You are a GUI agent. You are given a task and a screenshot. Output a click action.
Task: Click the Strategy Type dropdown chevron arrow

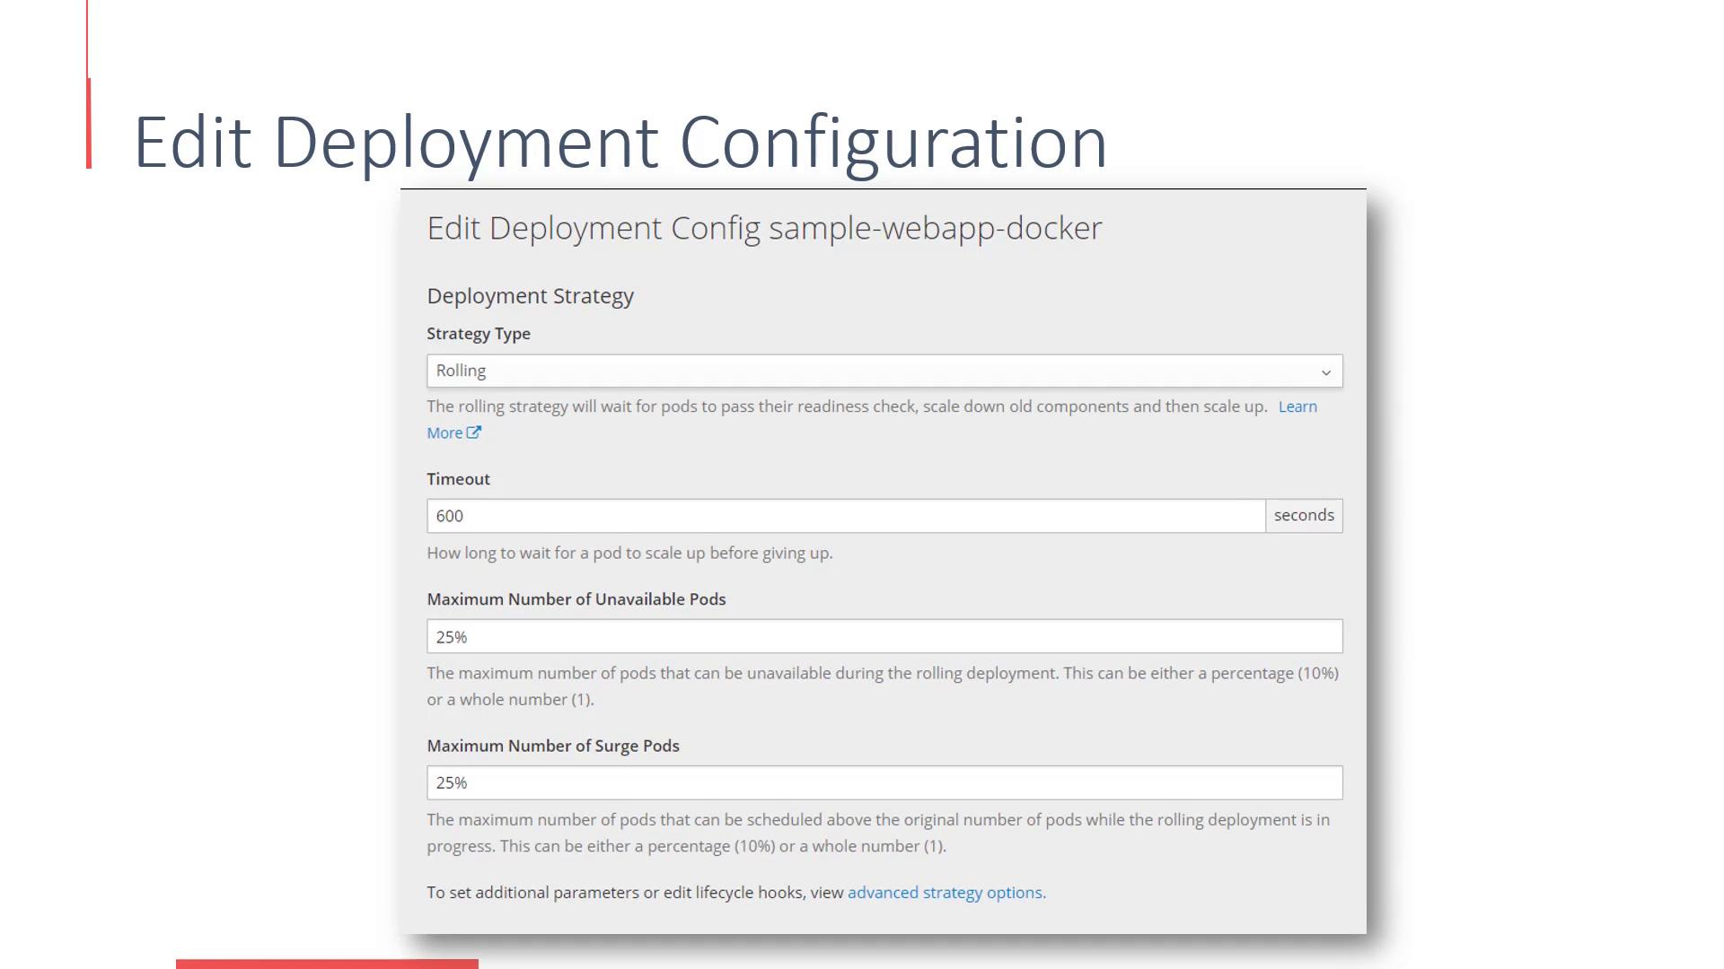coord(1325,372)
